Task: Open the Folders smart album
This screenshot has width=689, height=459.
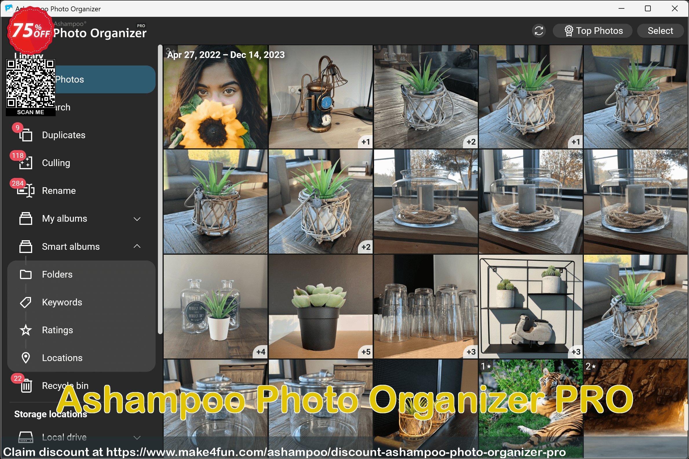Action: click(82, 274)
